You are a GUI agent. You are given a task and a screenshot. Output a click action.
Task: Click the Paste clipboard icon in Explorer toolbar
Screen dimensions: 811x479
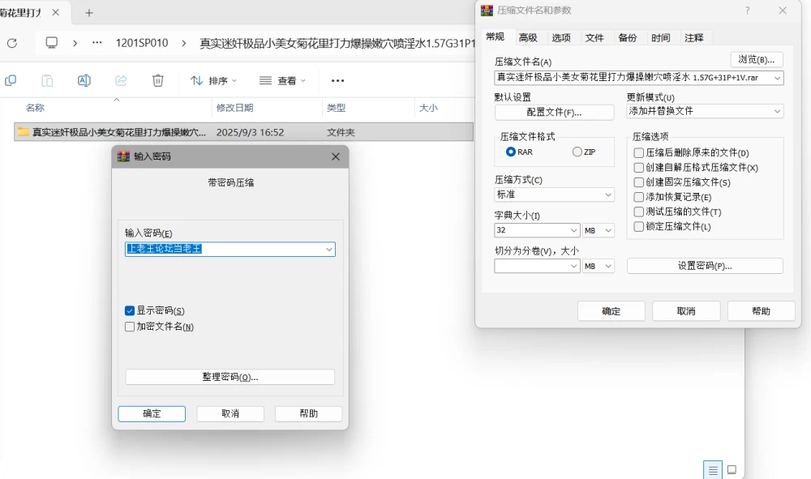(x=47, y=80)
